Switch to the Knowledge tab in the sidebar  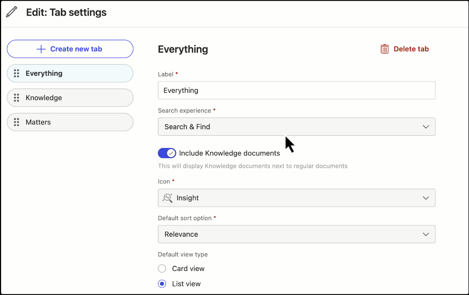pyautogui.click(x=70, y=98)
